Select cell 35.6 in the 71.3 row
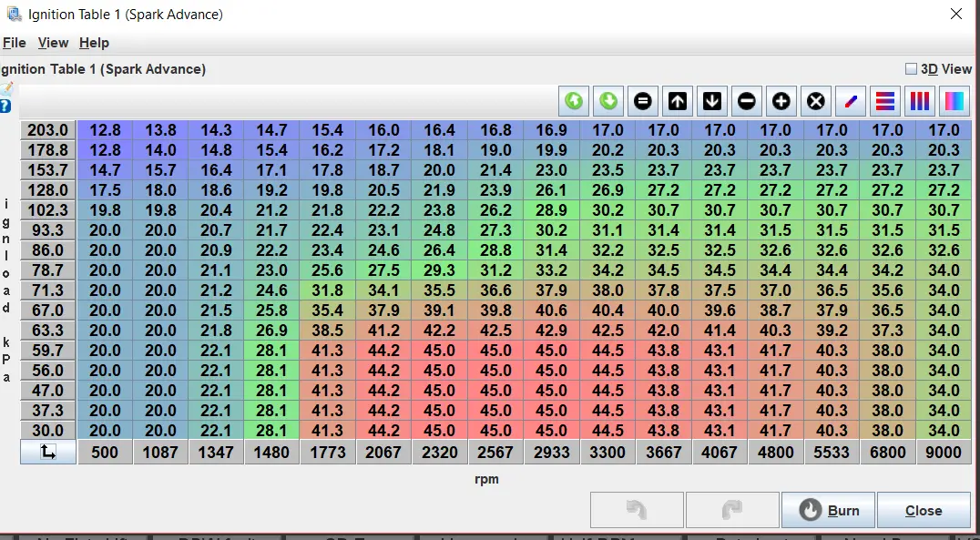980x540 pixels. click(x=887, y=290)
